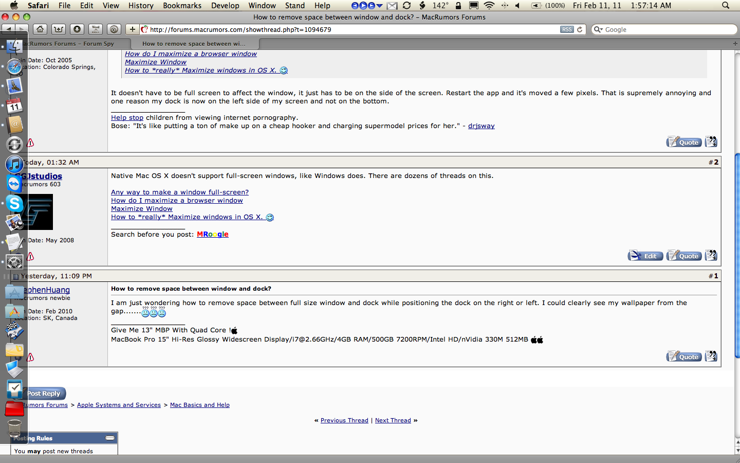Screen dimensions: 740x463
Task: Launch TeamViewer icon in dock
Action: coord(14,184)
